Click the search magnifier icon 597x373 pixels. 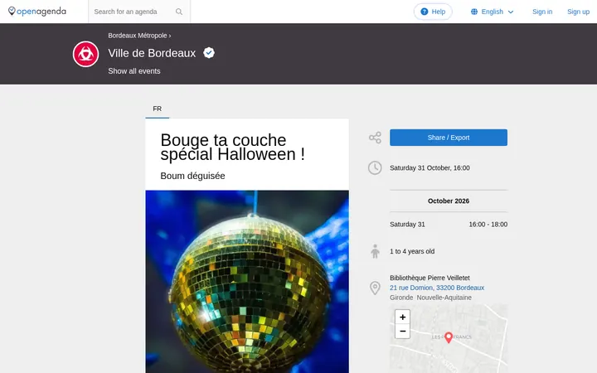(179, 12)
